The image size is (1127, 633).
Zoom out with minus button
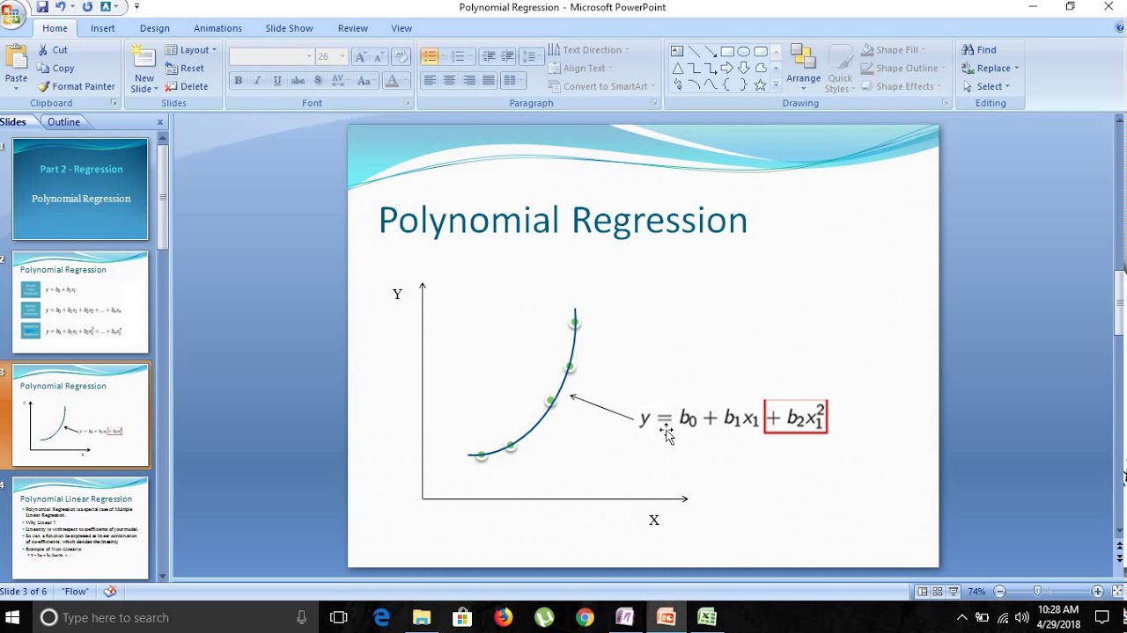999,592
